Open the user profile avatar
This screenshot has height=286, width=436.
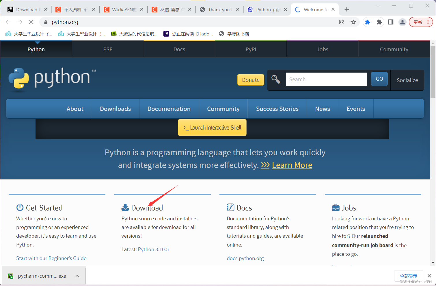tap(403, 22)
